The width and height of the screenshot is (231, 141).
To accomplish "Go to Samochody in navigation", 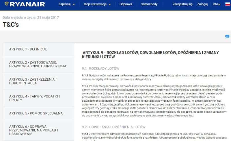I will tap(149, 4).
